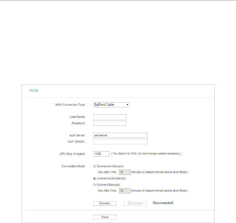Click the WAN Connection Type label
Image resolution: width=236 pixels, height=223 pixels.
[70, 105]
